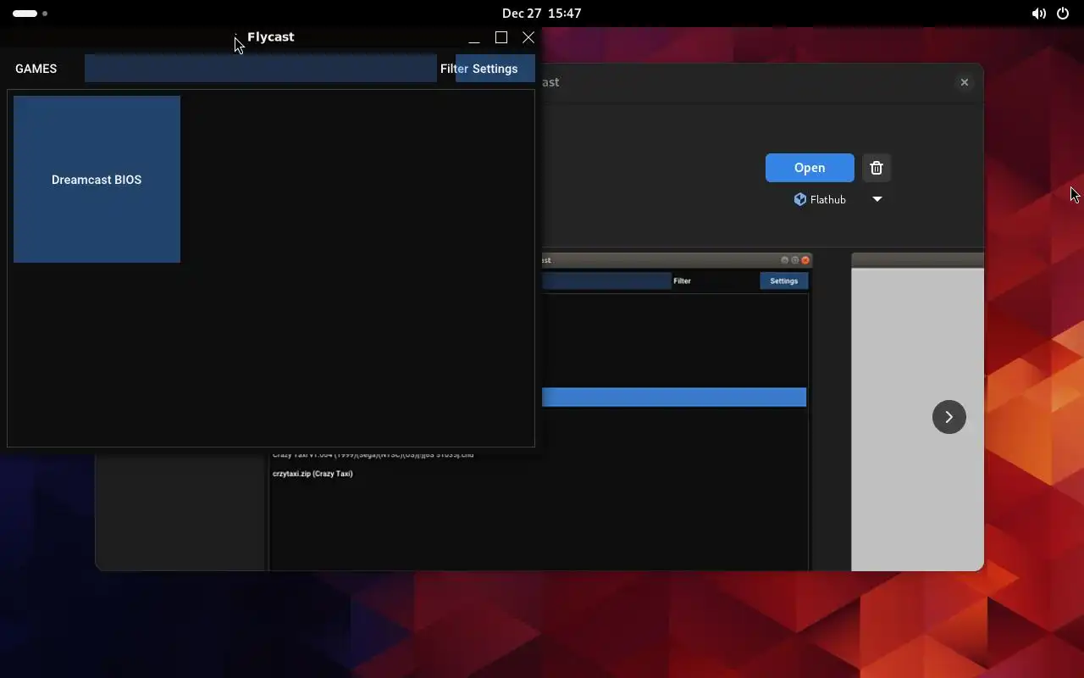
Task: Click the Flycast title bar text
Action: pos(271,37)
